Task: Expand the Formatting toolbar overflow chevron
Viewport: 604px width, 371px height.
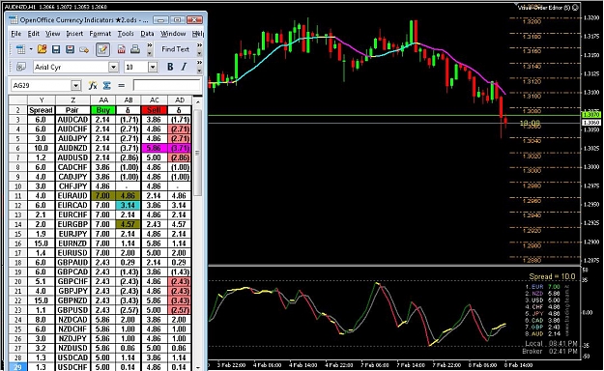Action: coord(199,63)
